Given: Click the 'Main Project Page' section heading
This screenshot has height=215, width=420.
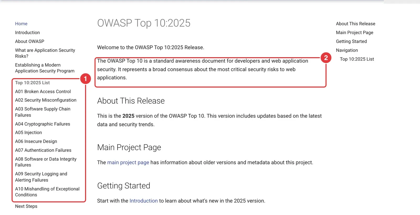Looking at the screenshot, I should pyautogui.click(x=129, y=147).
